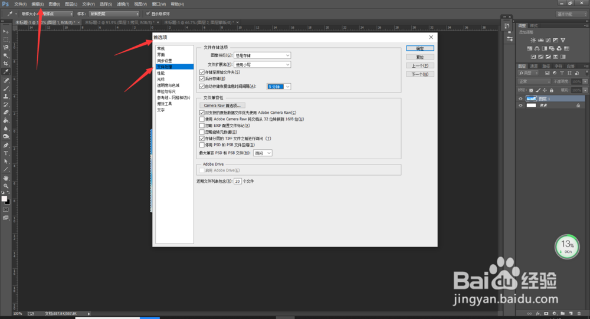
Task: Open layer fill dropdown arrow
Action: tap(585, 90)
